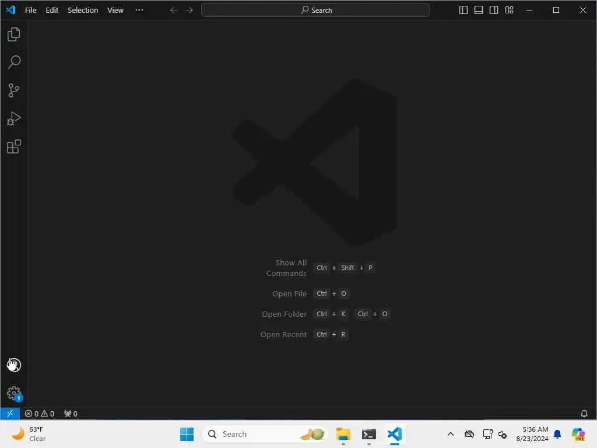Expand the more menus ellipsis

click(x=139, y=10)
